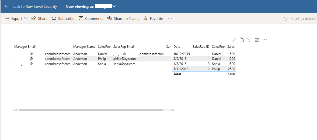Click SalesRep Email column header

click(124, 47)
